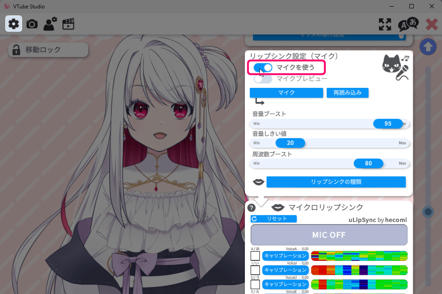Open the general settings gear tab
This screenshot has height=294, width=442.
tap(14, 24)
